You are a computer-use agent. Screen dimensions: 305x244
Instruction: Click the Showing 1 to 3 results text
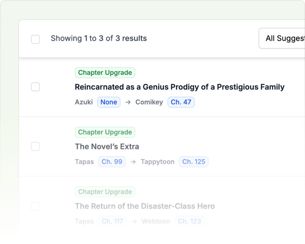pos(99,39)
